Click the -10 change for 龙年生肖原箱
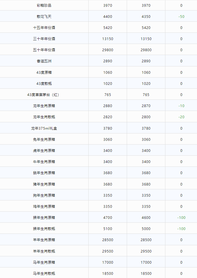197x278 pixels. tap(181, 106)
